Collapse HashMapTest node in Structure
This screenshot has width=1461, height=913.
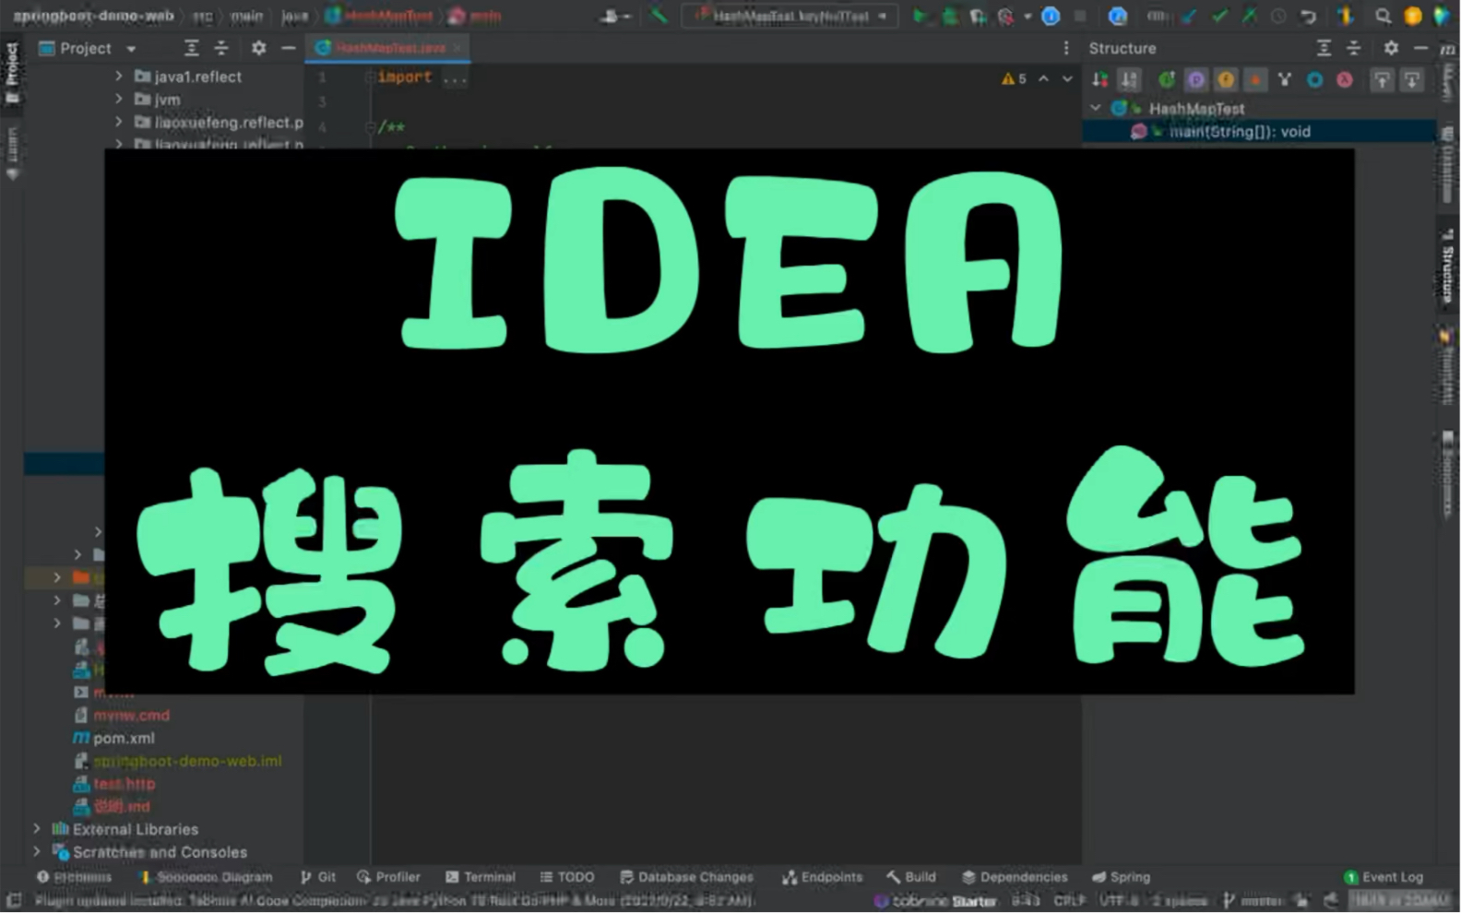tap(1096, 108)
